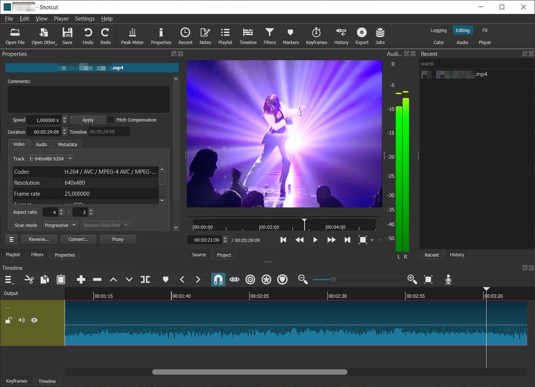Click the Ripple Delete (minus) timeline icon
The width and height of the screenshot is (535, 387).
point(97,280)
